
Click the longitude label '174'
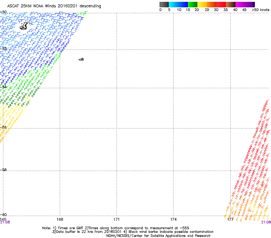173,219
